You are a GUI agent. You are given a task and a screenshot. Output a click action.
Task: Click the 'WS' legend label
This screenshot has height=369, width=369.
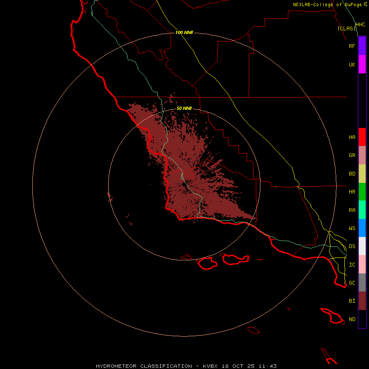352,228
